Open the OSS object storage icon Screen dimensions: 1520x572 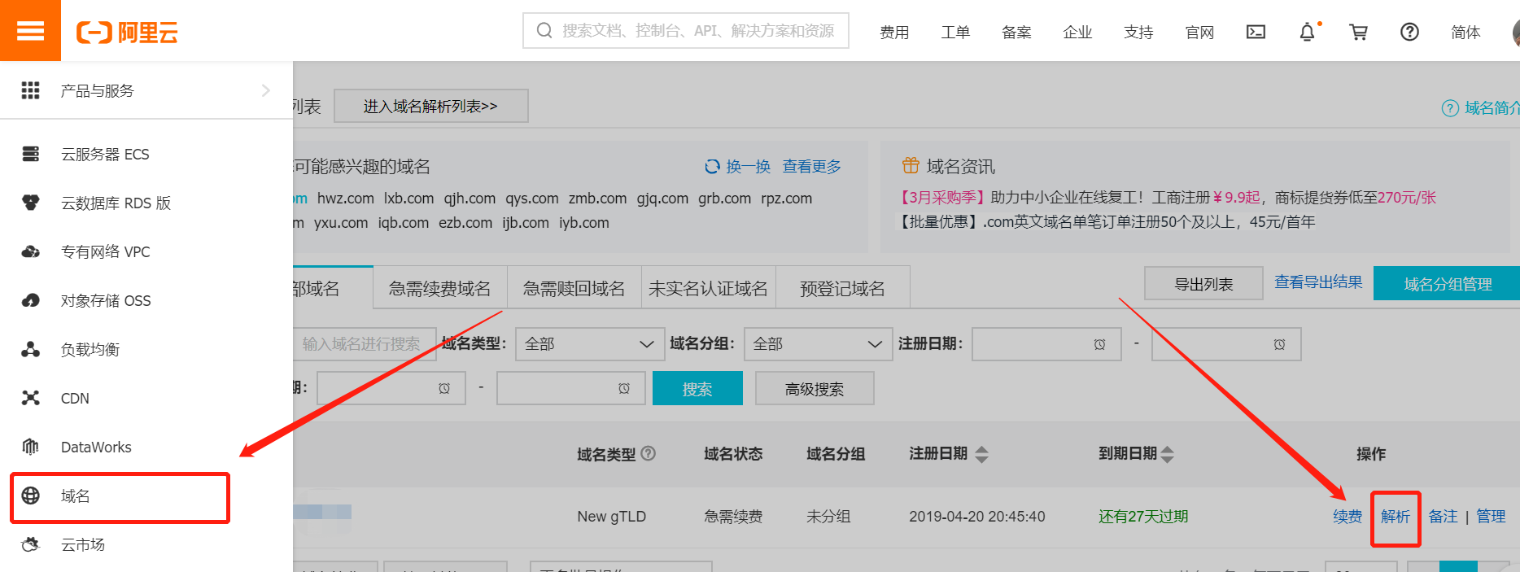tap(31, 300)
